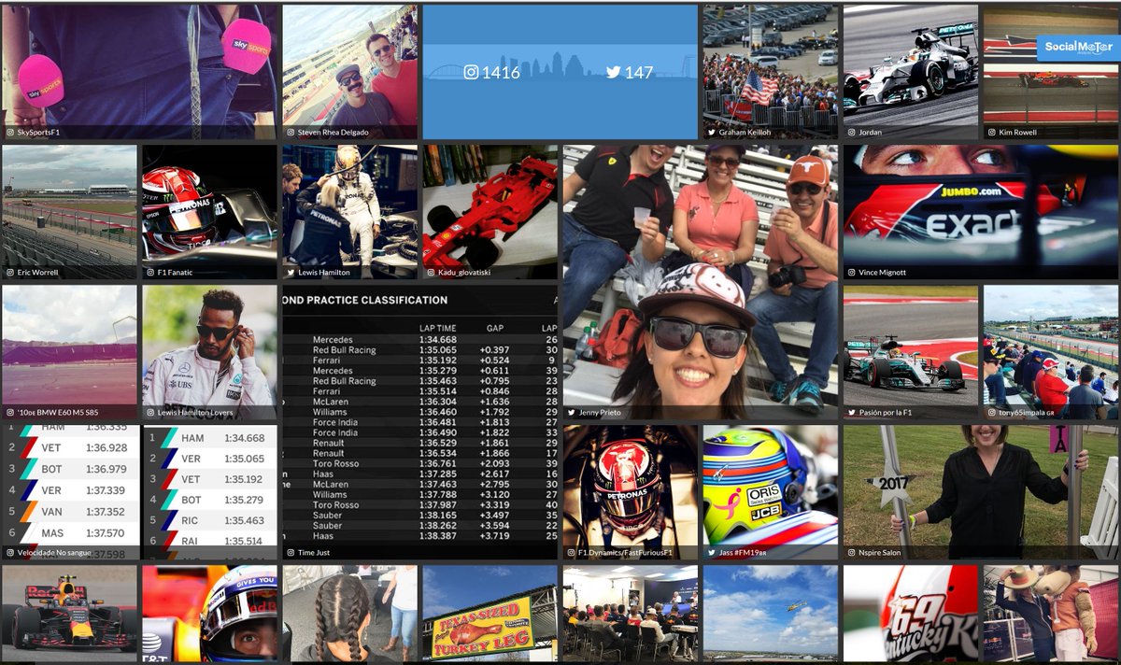Click the Twitter icon next to Graham Keilloh

click(x=711, y=133)
